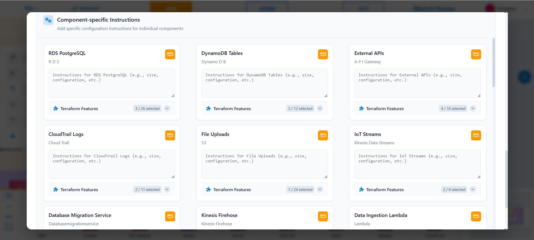This screenshot has width=534, height=240.
Task: Expand Terraform Features chevron for DynamoDB Tables
Action: (x=320, y=108)
